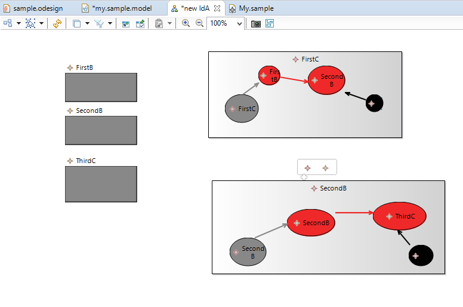The height and width of the screenshot is (307, 463).
Task: Click the Select All icon
Action: 30,23
